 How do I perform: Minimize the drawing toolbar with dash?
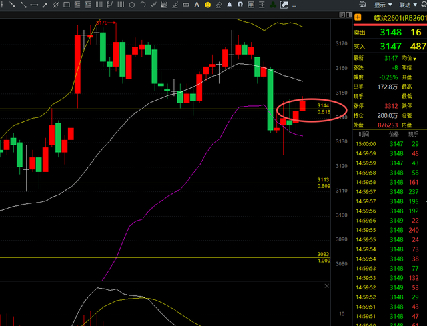294,6
